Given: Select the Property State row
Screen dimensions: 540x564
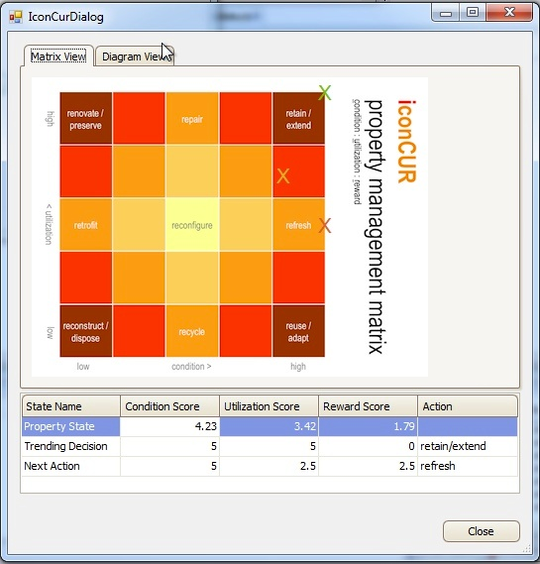Looking at the screenshot, I should tap(270, 426).
